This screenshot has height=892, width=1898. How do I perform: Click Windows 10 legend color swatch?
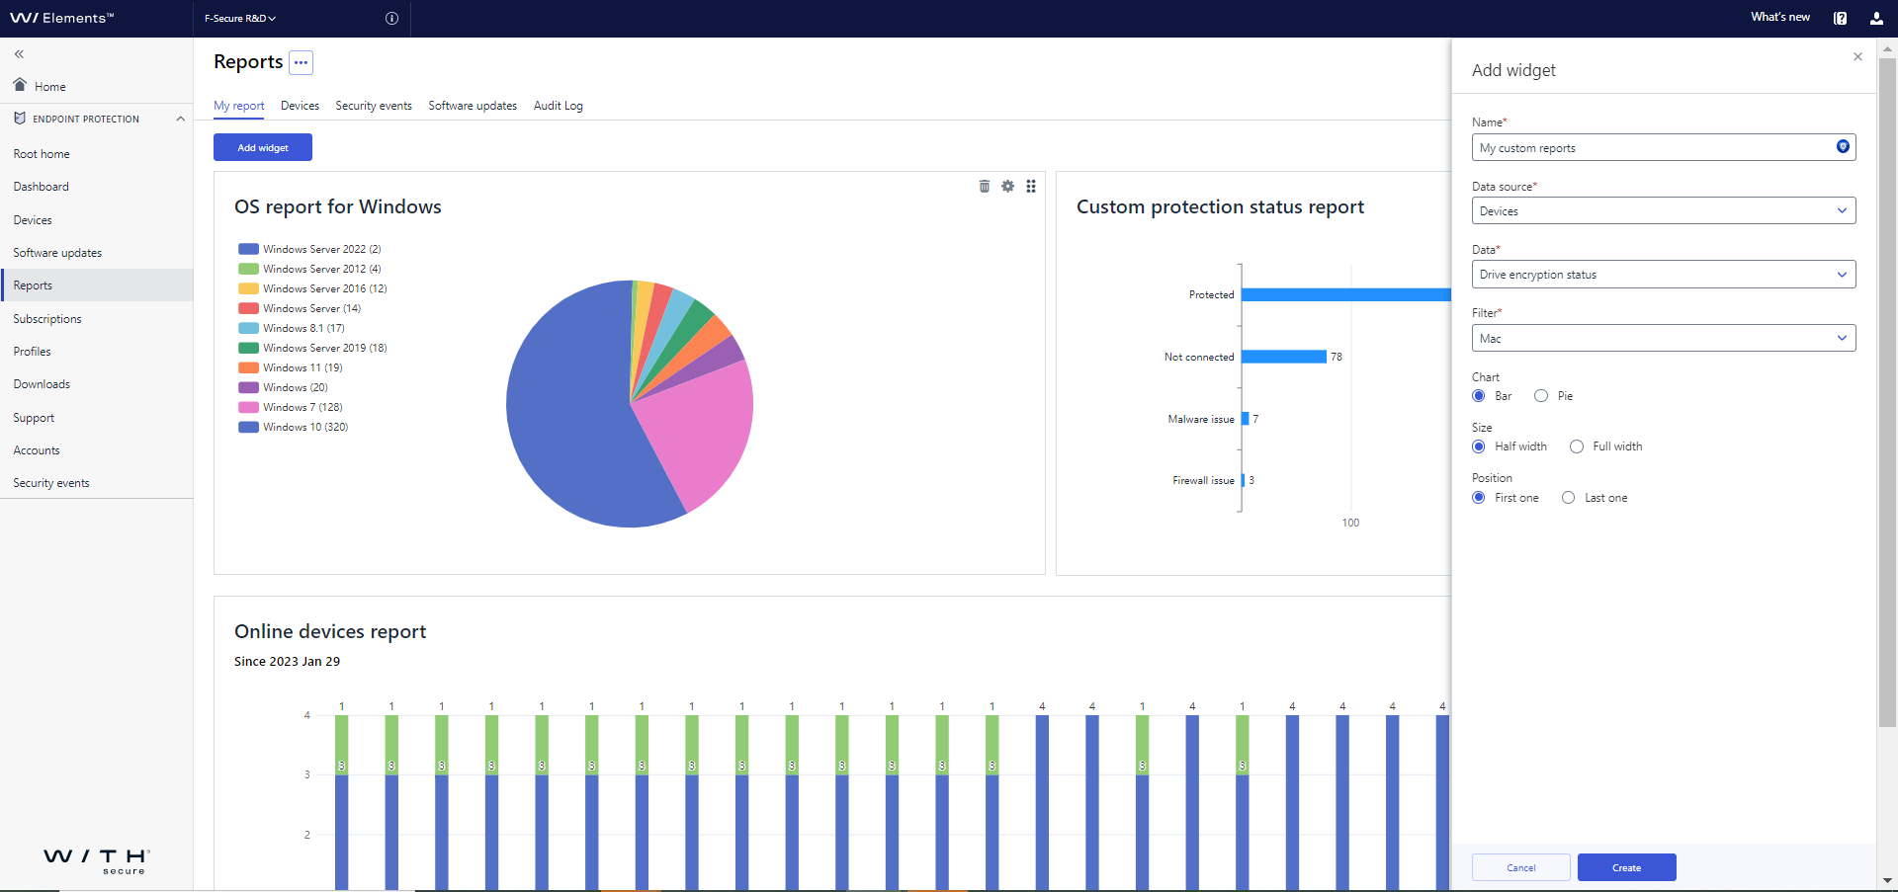point(248,427)
